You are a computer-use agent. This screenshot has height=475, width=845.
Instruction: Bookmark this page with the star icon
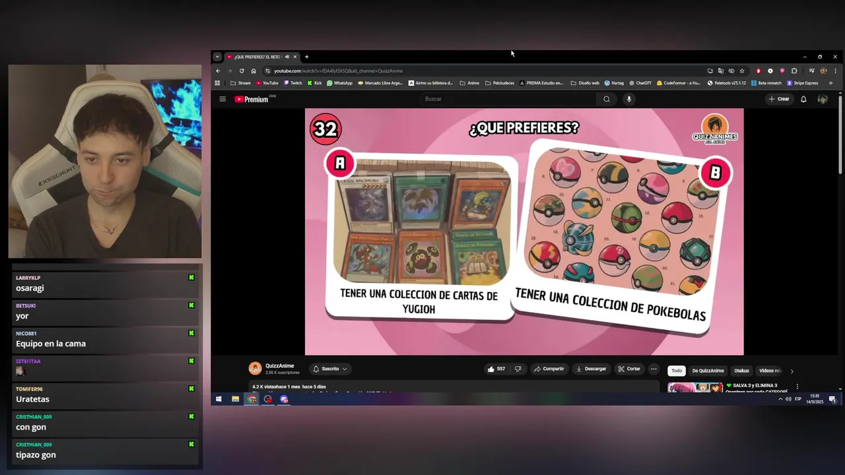click(x=742, y=71)
